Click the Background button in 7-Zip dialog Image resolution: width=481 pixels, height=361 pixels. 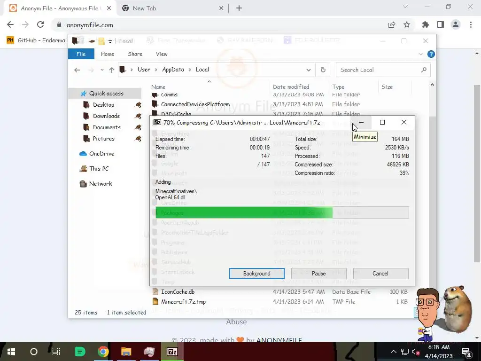point(257,274)
